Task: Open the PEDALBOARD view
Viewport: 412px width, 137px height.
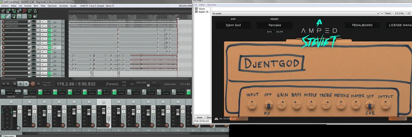Action: 362,25
